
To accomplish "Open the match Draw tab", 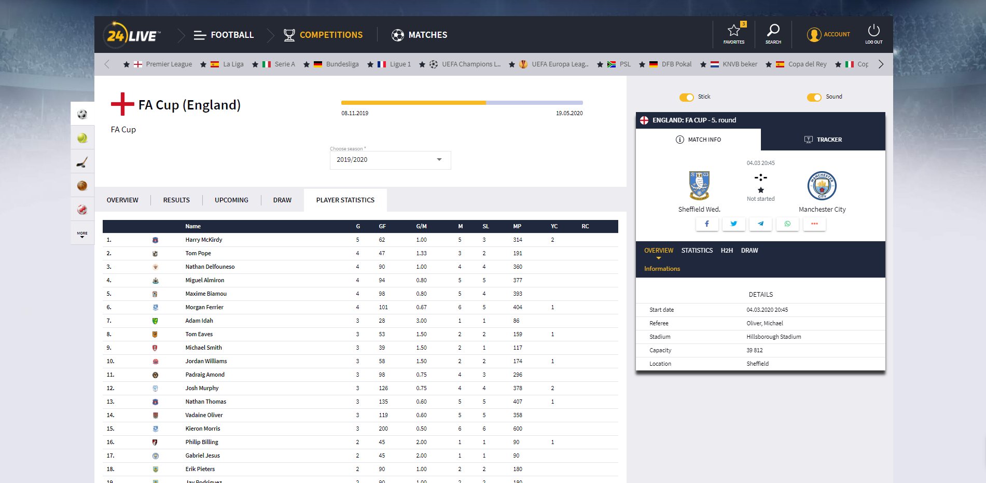I will pyautogui.click(x=749, y=251).
